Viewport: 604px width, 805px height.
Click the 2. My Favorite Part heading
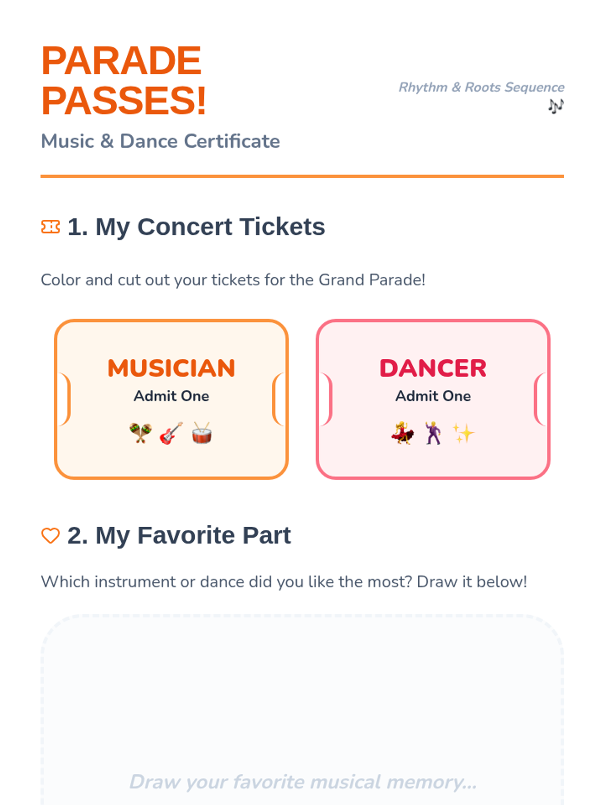(x=179, y=535)
